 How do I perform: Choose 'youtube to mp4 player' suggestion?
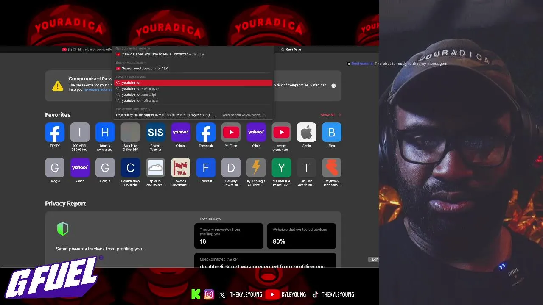pyautogui.click(x=193, y=89)
